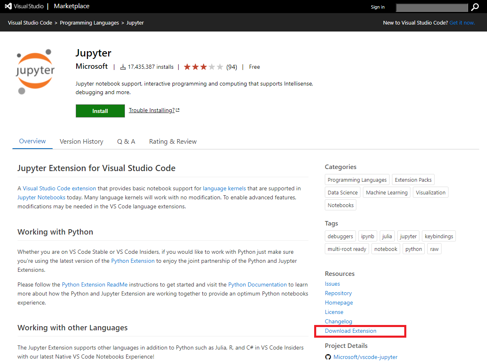Select Data Science category
The height and width of the screenshot is (361, 487).
(342, 192)
